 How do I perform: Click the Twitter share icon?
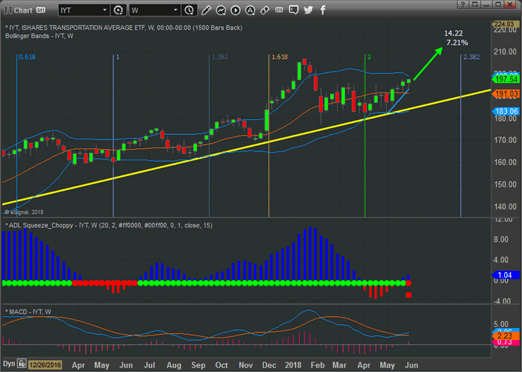(x=308, y=10)
